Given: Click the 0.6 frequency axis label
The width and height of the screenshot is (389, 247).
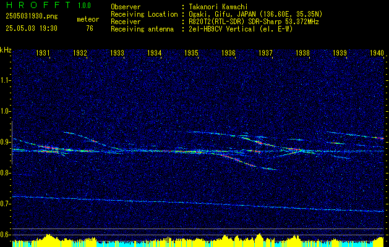Looking at the screenshot, I should point(4,235).
